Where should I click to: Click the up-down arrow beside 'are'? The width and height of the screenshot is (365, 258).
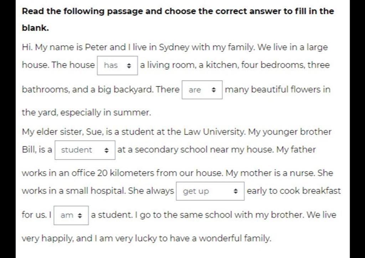214,90
